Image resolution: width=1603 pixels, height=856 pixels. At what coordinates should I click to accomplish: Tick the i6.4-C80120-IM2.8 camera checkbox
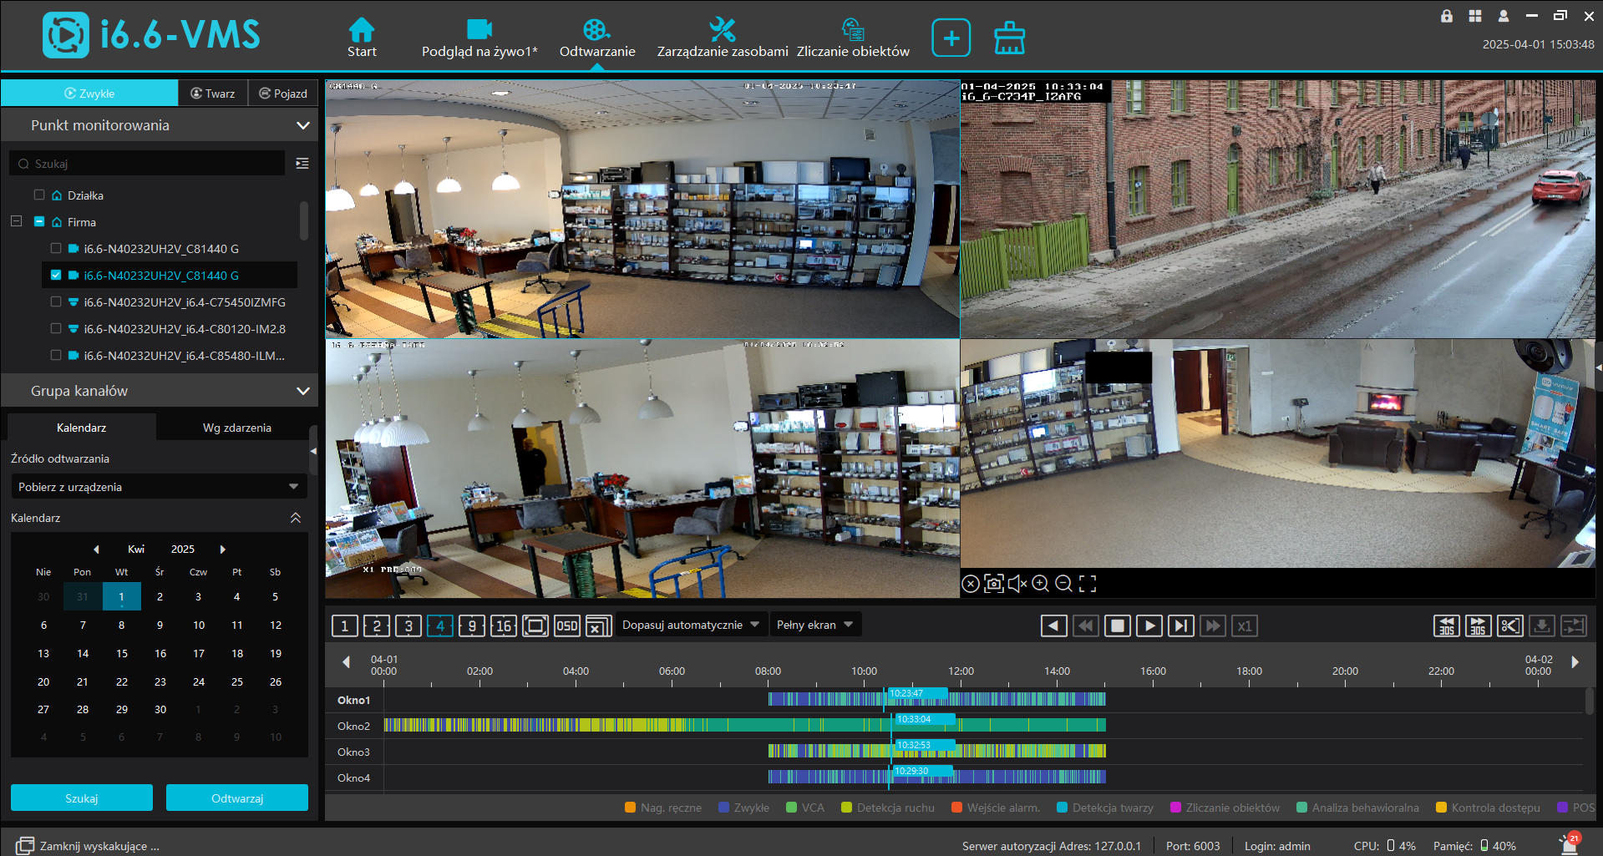coord(56,329)
